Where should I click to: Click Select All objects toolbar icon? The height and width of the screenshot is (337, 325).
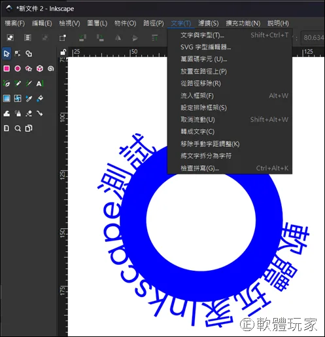click(10, 37)
